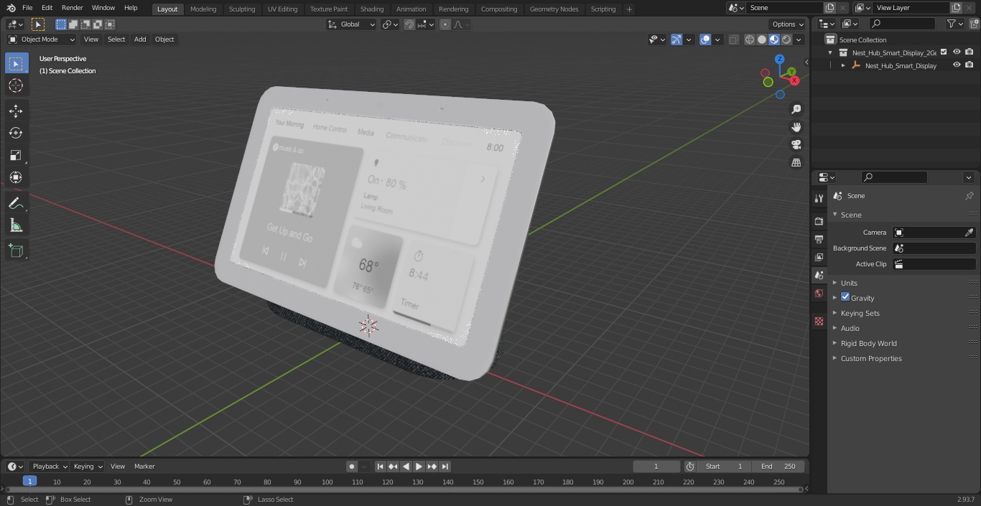Open the Object Mode dropdown
This screenshot has height=506, width=981.
point(41,39)
